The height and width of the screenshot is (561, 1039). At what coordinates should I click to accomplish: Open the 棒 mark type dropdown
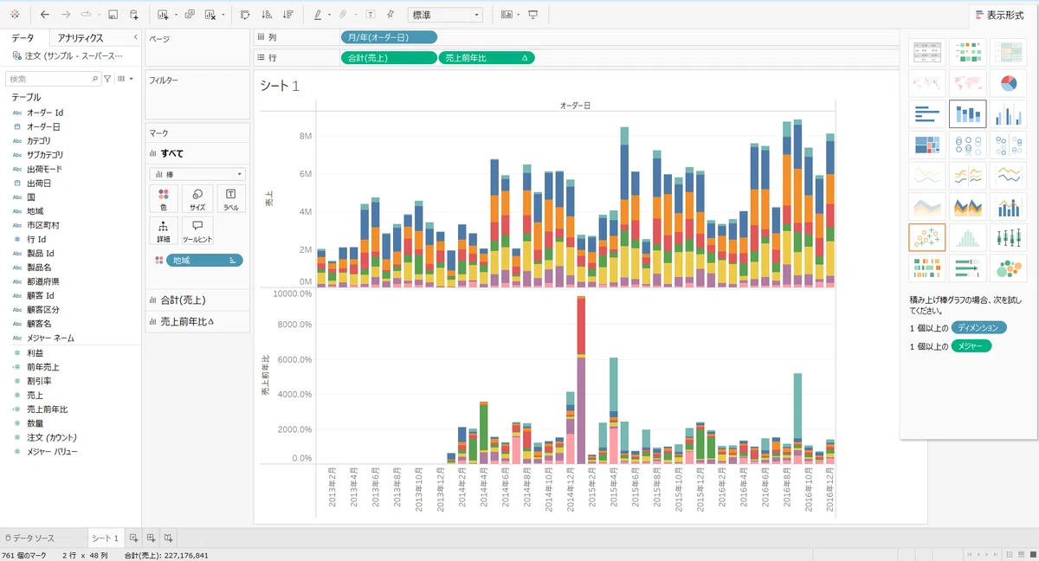tap(197, 174)
